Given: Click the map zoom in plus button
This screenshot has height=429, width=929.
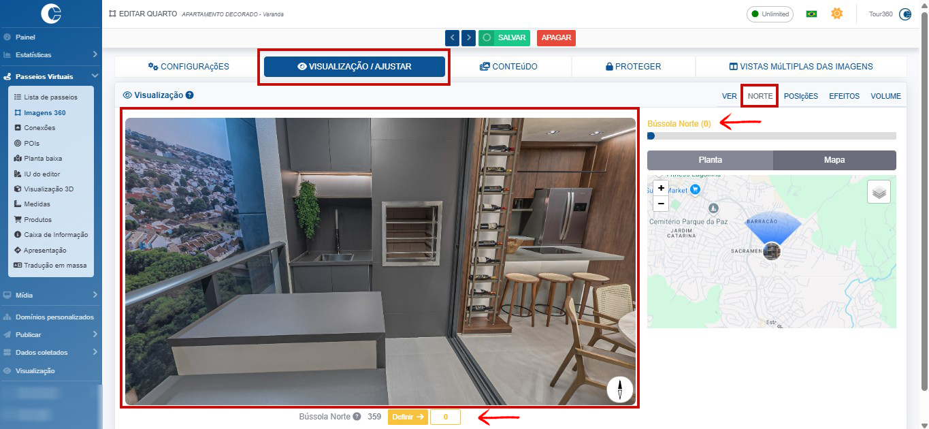Looking at the screenshot, I should [x=661, y=188].
